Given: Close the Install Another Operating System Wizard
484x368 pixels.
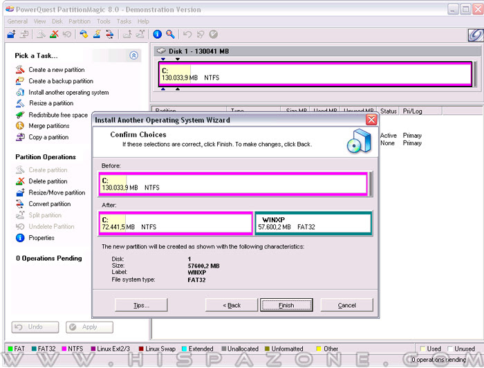Looking at the screenshot, I should tap(371, 120).
